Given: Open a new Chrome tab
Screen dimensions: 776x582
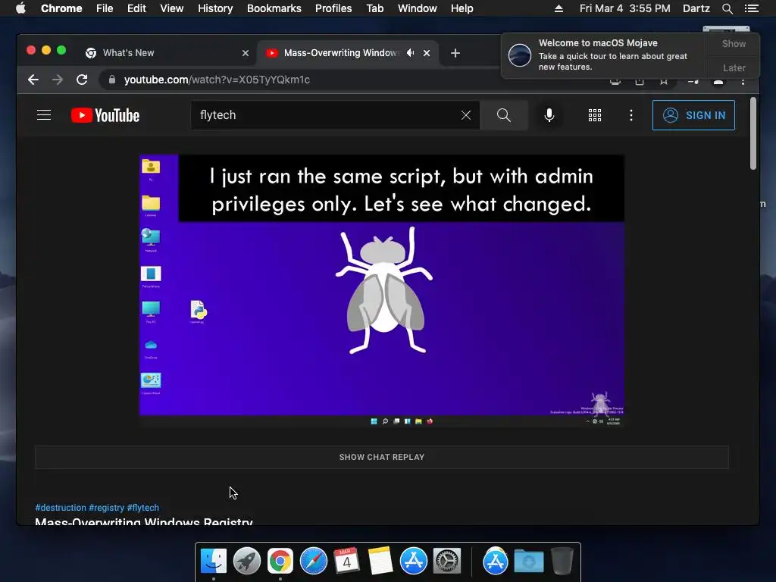Looking at the screenshot, I should coord(455,53).
